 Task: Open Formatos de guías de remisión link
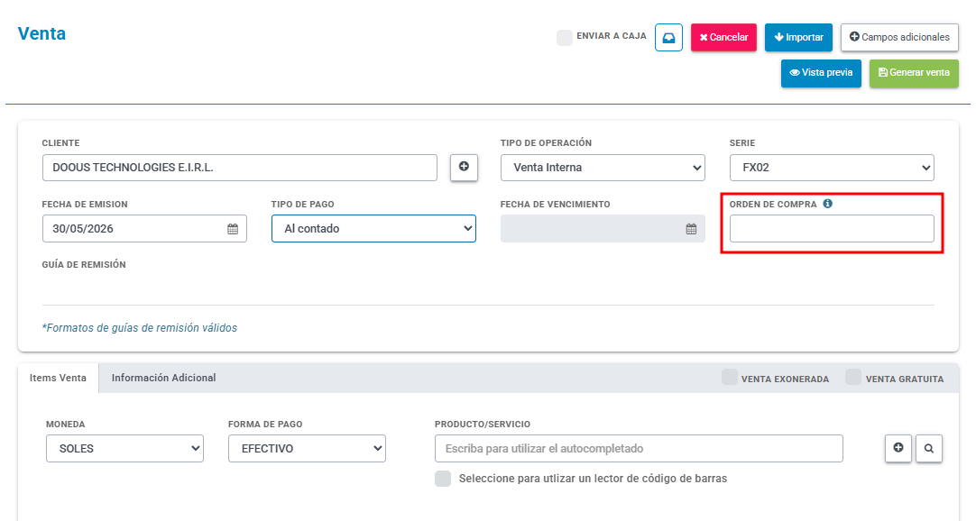point(140,327)
